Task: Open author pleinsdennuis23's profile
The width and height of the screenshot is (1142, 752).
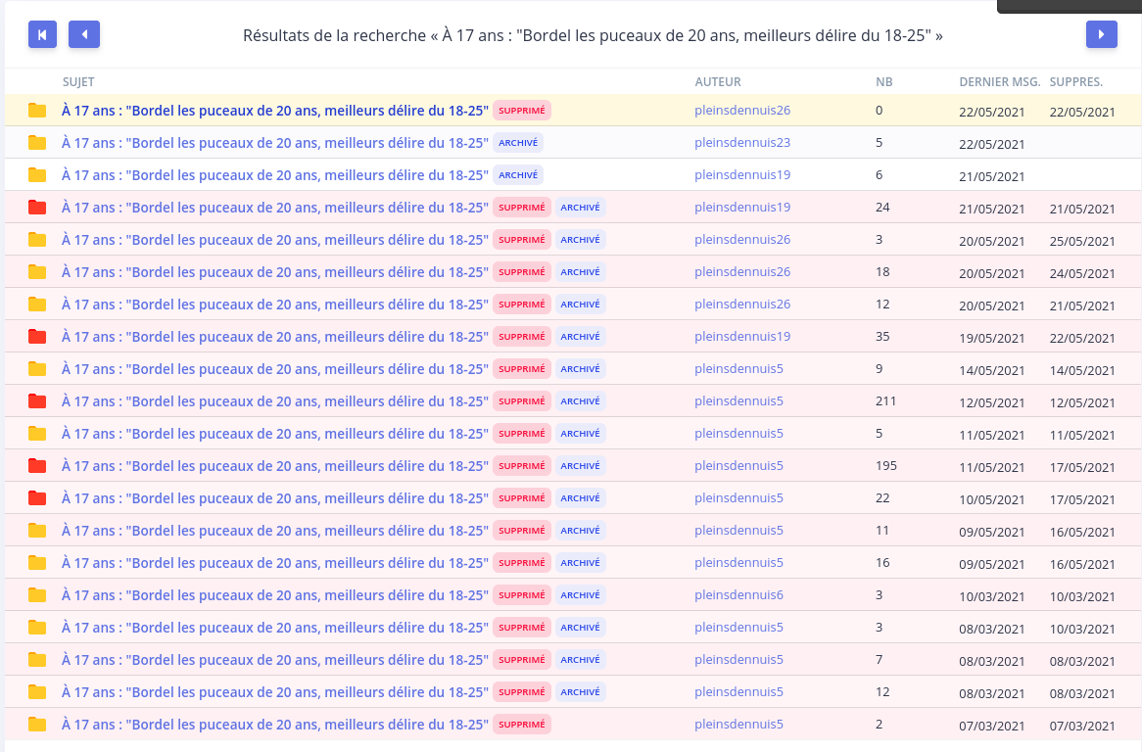Action: point(742,143)
